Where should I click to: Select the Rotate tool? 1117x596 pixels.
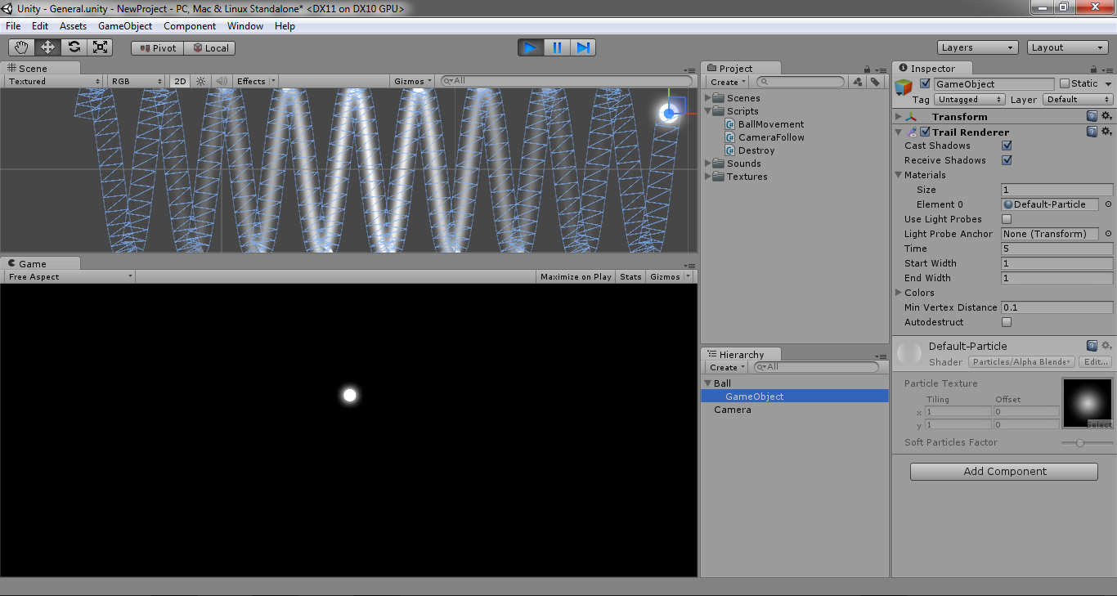(x=74, y=47)
